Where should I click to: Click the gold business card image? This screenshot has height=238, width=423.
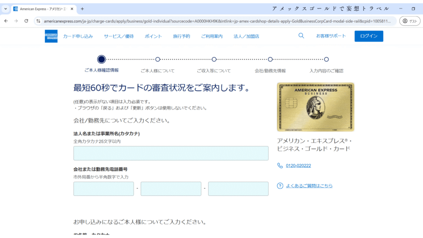coord(316,107)
